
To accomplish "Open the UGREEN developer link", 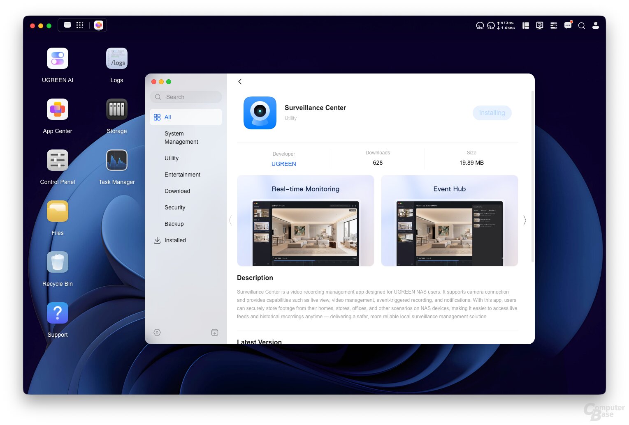I will pyautogui.click(x=284, y=164).
